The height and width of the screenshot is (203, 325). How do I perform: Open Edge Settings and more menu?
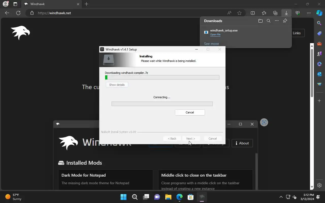[x=309, y=13]
